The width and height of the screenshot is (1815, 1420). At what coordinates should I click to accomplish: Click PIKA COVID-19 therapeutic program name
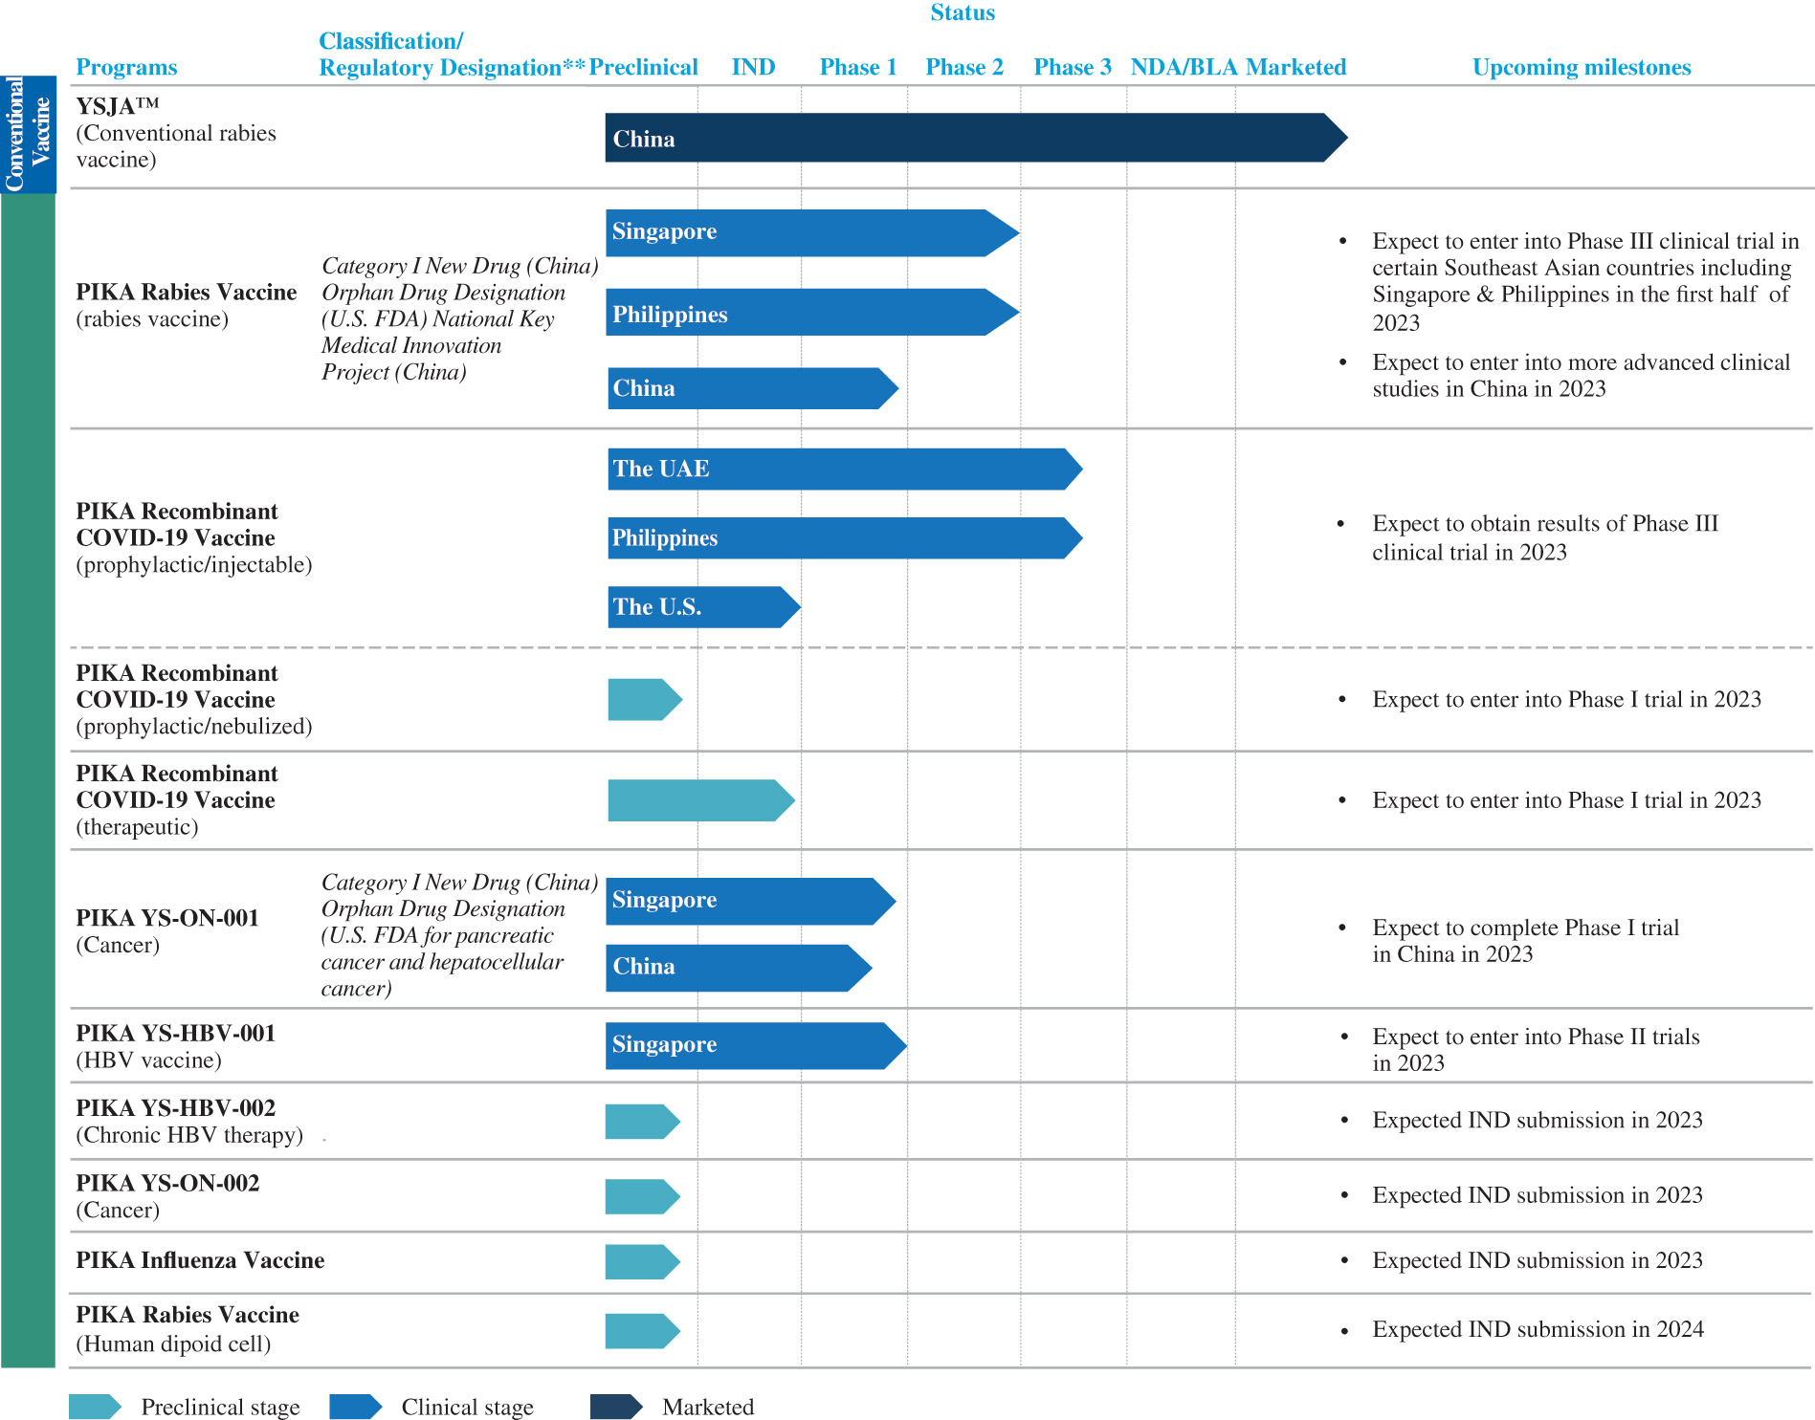tap(177, 799)
